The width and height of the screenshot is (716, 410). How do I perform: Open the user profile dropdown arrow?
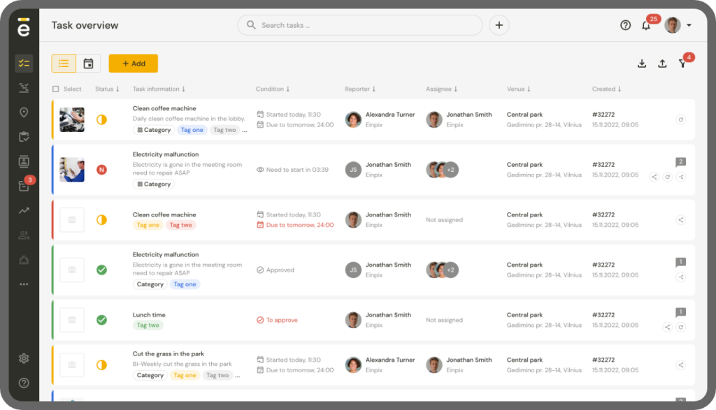(x=689, y=25)
